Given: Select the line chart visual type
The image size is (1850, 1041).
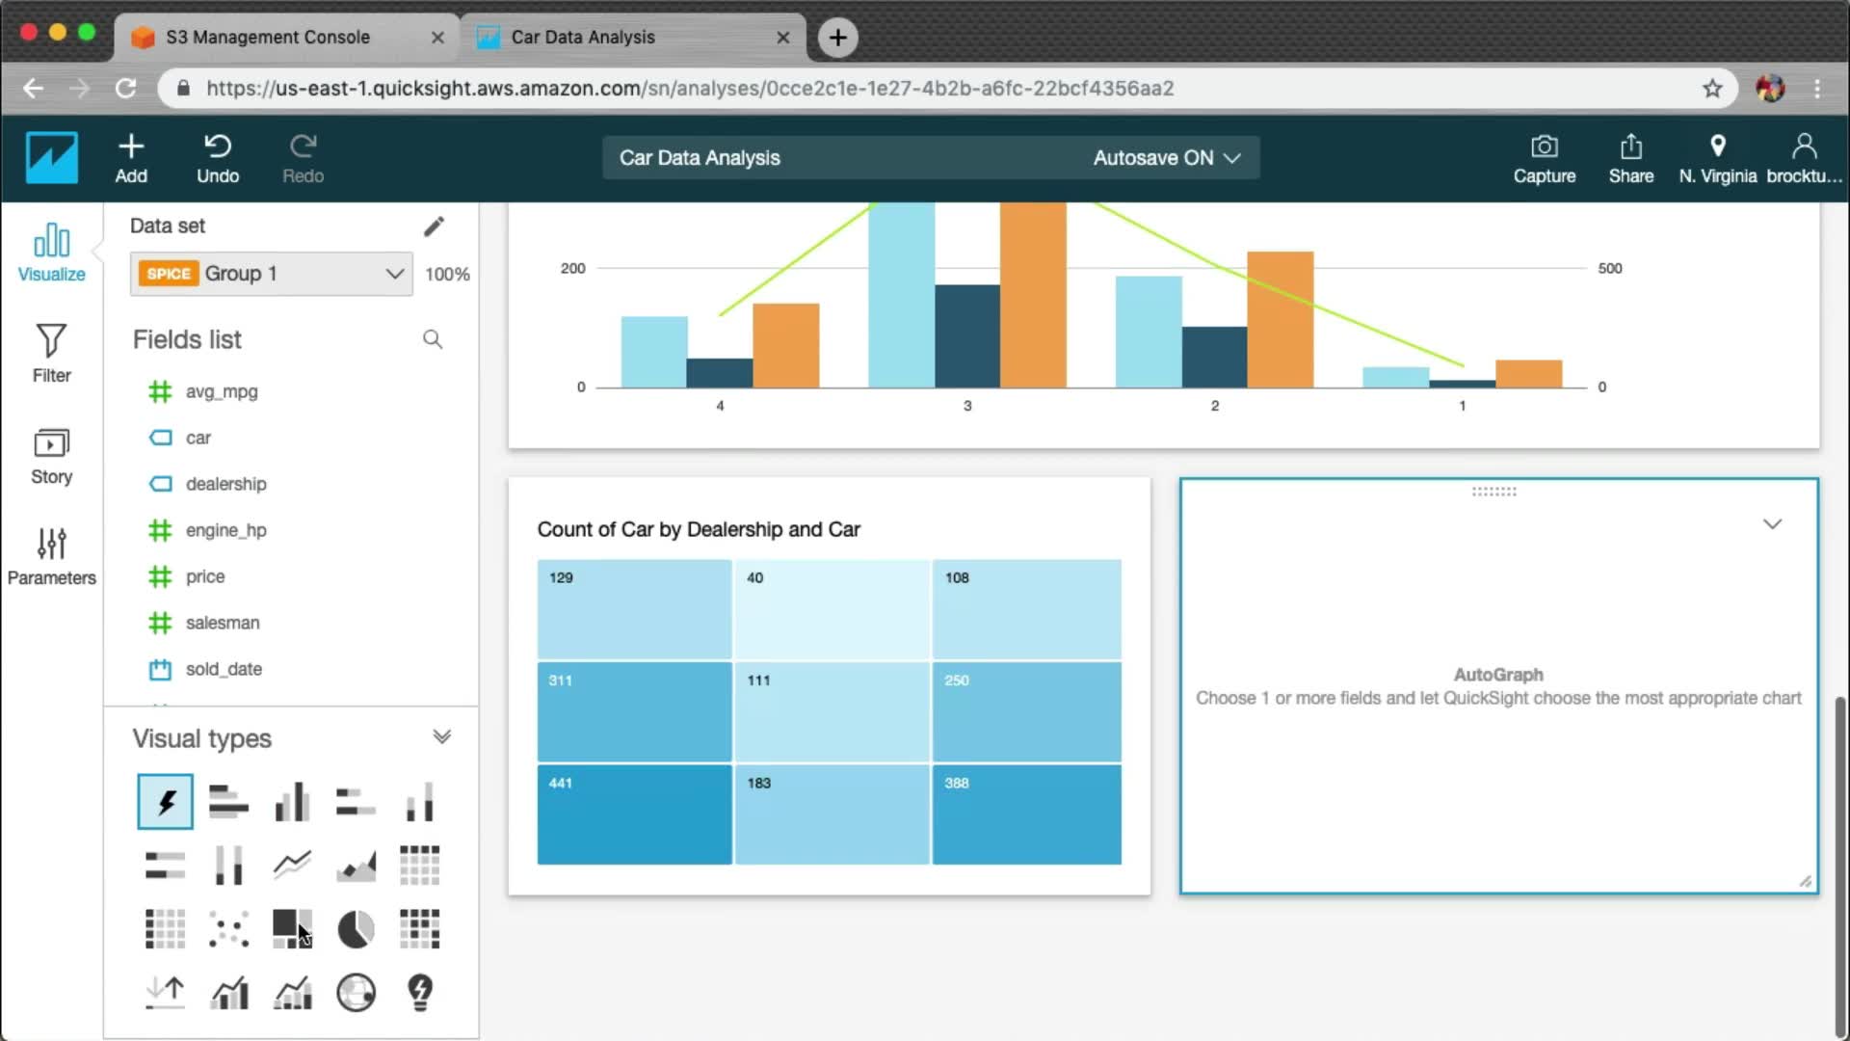Looking at the screenshot, I should pos(291,865).
